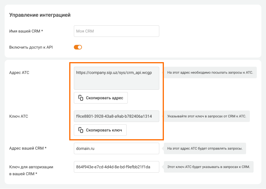Click the hint about key in CRM-to-АТС requests
This screenshot has width=266, height=189.
pos(207,116)
